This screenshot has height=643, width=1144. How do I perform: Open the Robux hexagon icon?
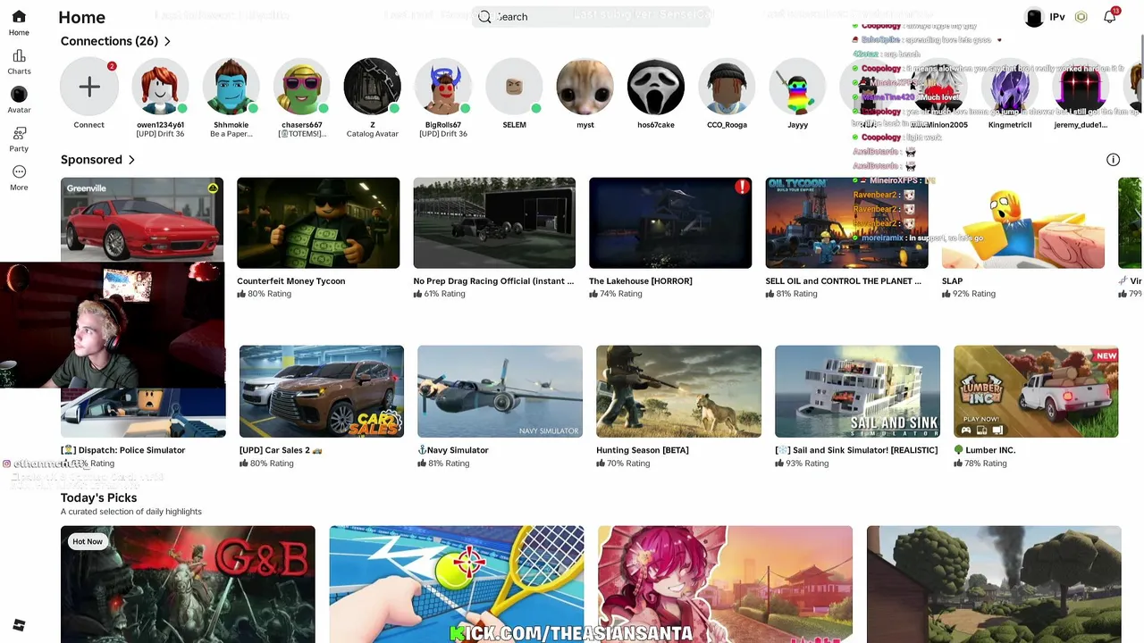[x=1081, y=17]
